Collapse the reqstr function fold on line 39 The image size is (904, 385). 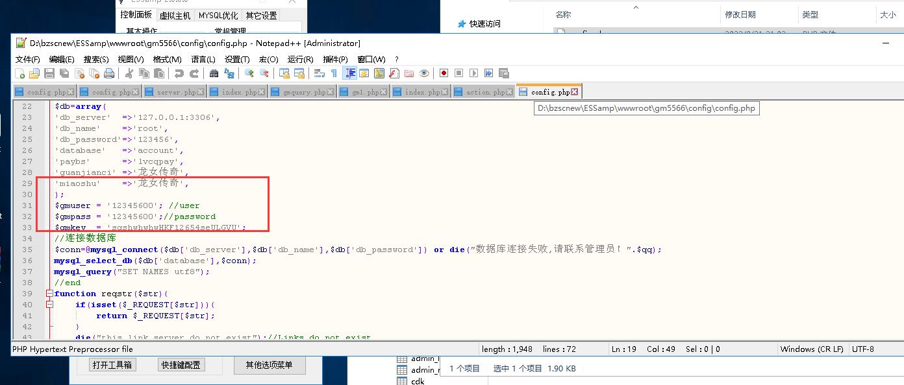(x=49, y=294)
